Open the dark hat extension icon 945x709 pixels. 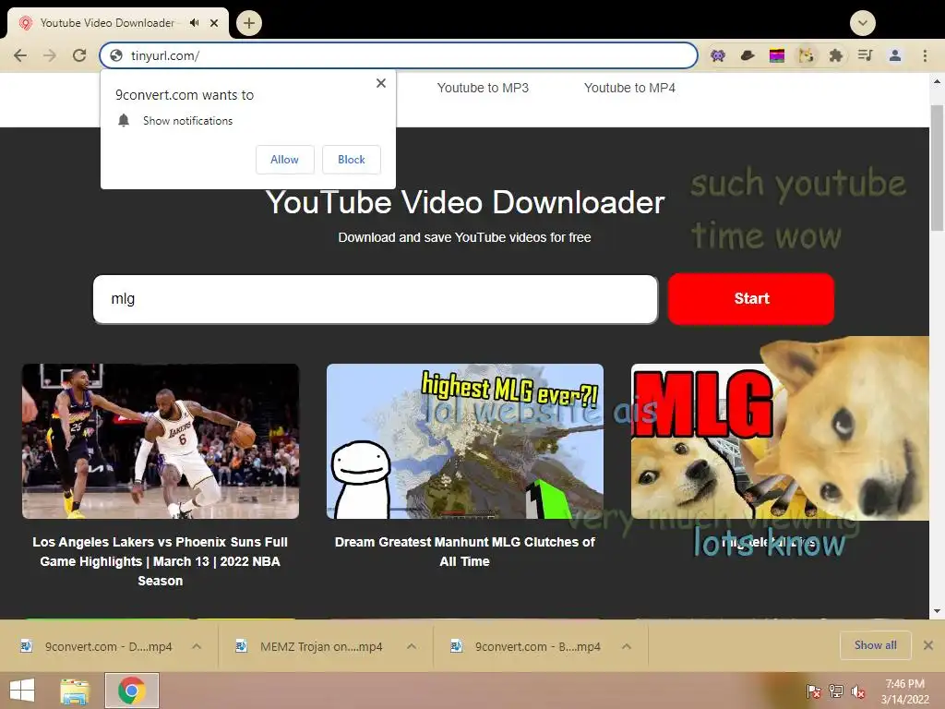748,55
